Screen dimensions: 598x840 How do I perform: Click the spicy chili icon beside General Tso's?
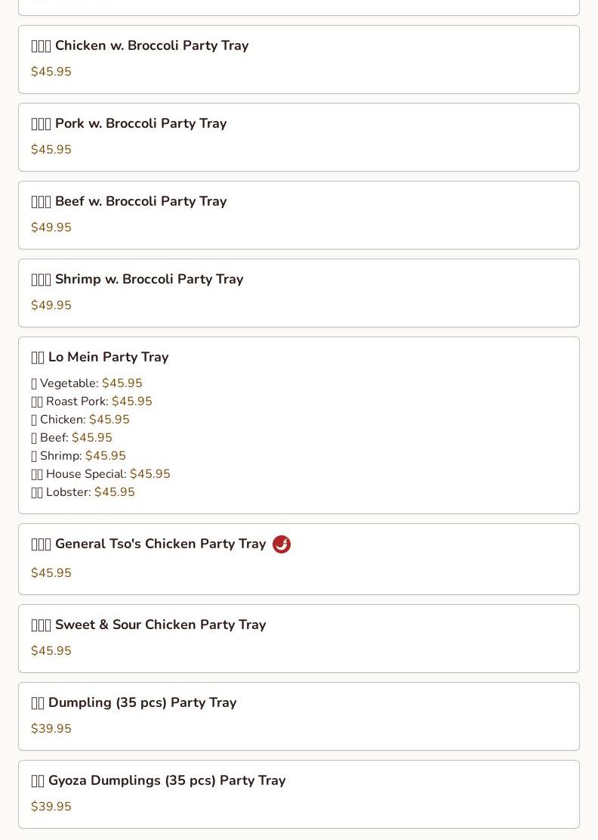(x=282, y=544)
